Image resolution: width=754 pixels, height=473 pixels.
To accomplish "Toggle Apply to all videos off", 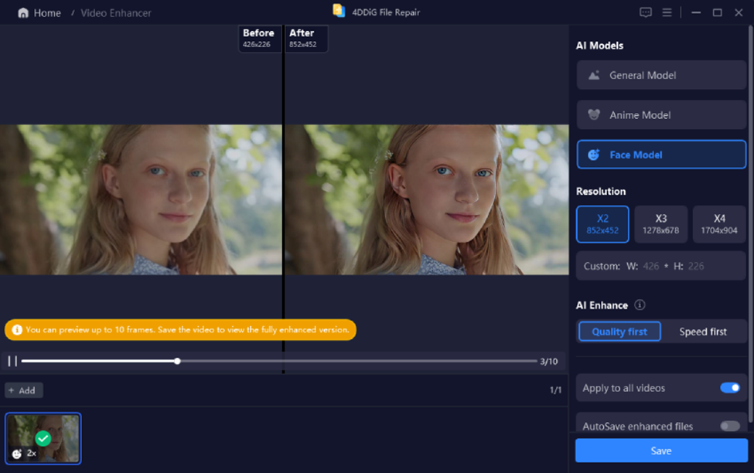I will coord(729,387).
